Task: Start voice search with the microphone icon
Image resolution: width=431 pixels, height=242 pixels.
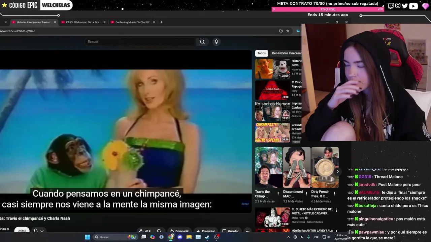Action: [216, 42]
